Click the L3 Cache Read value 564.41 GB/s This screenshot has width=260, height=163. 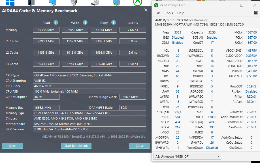(x=46, y=64)
